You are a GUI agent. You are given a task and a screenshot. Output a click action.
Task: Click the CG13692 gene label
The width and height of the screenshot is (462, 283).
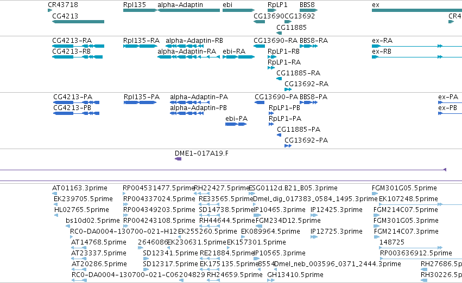300,16
